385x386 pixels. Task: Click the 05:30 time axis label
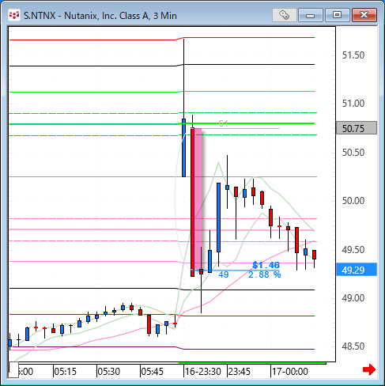[x=108, y=372]
